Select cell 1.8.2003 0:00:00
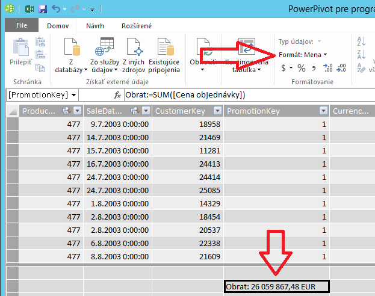The image size is (375, 296). [117, 204]
